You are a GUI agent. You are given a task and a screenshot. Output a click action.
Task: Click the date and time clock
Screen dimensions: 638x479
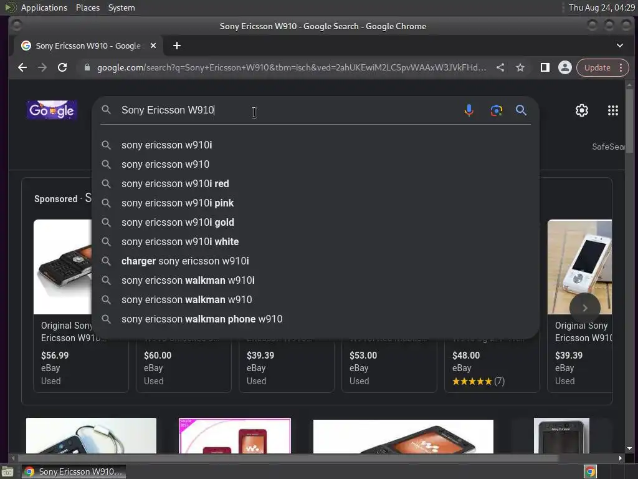tap(602, 7)
